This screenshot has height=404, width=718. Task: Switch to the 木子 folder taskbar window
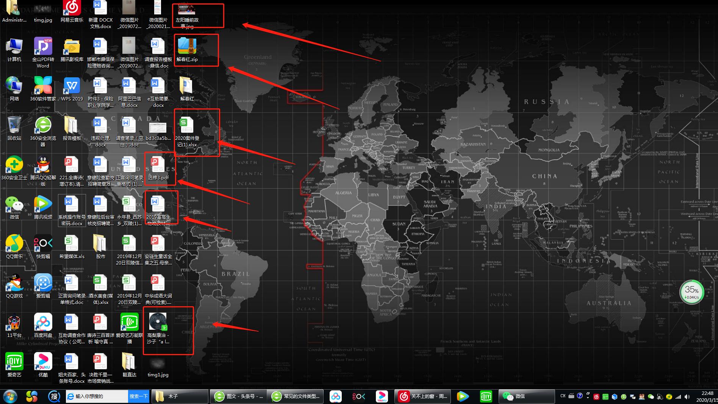tap(180, 396)
